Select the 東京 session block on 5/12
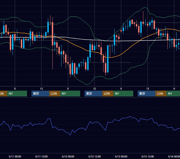180x159 pixels. pos(93,94)
